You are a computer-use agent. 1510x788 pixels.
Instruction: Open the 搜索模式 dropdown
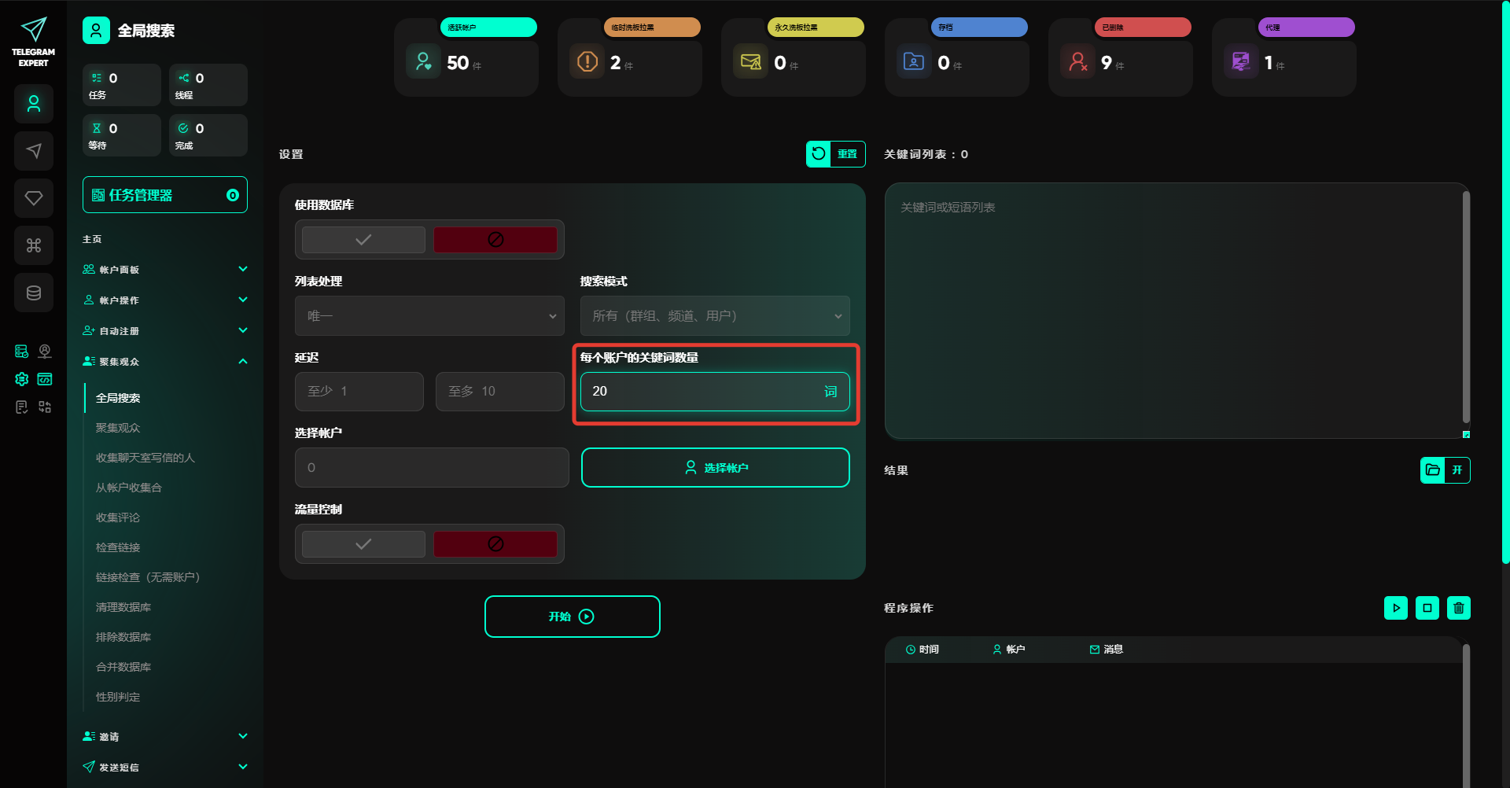click(x=715, y=316)
